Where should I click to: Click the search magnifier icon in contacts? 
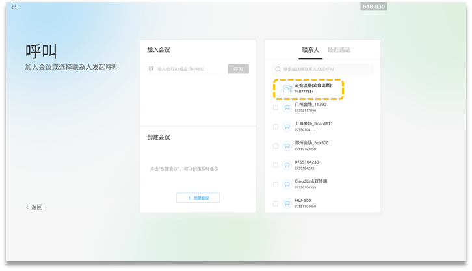[278, 69]
